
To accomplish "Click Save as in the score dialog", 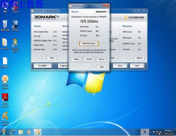I will pos(102,59).
